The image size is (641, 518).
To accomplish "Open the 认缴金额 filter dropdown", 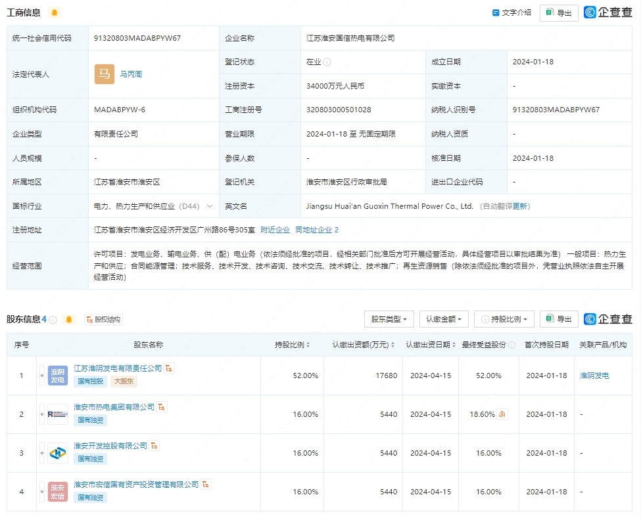I will tap(443, 319).
